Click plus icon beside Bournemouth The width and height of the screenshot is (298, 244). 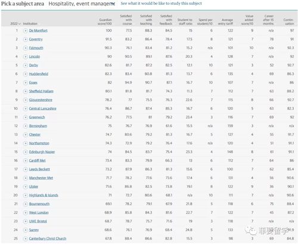pos(25,204)
